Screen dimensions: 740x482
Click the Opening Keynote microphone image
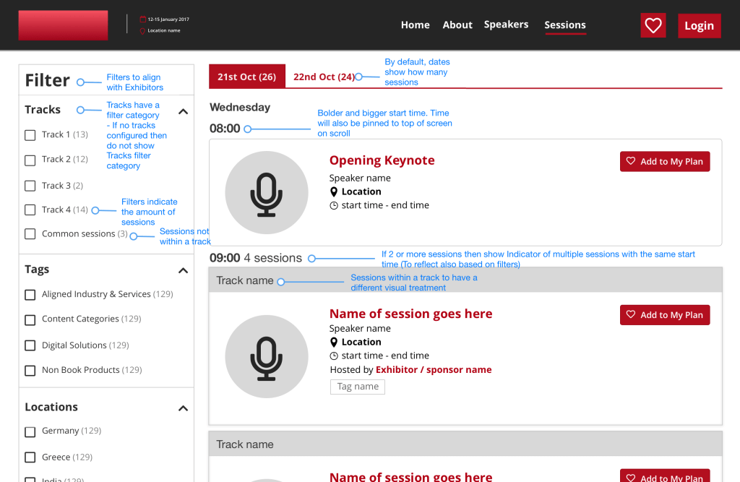pyautogui.click(x=266, y=192)
